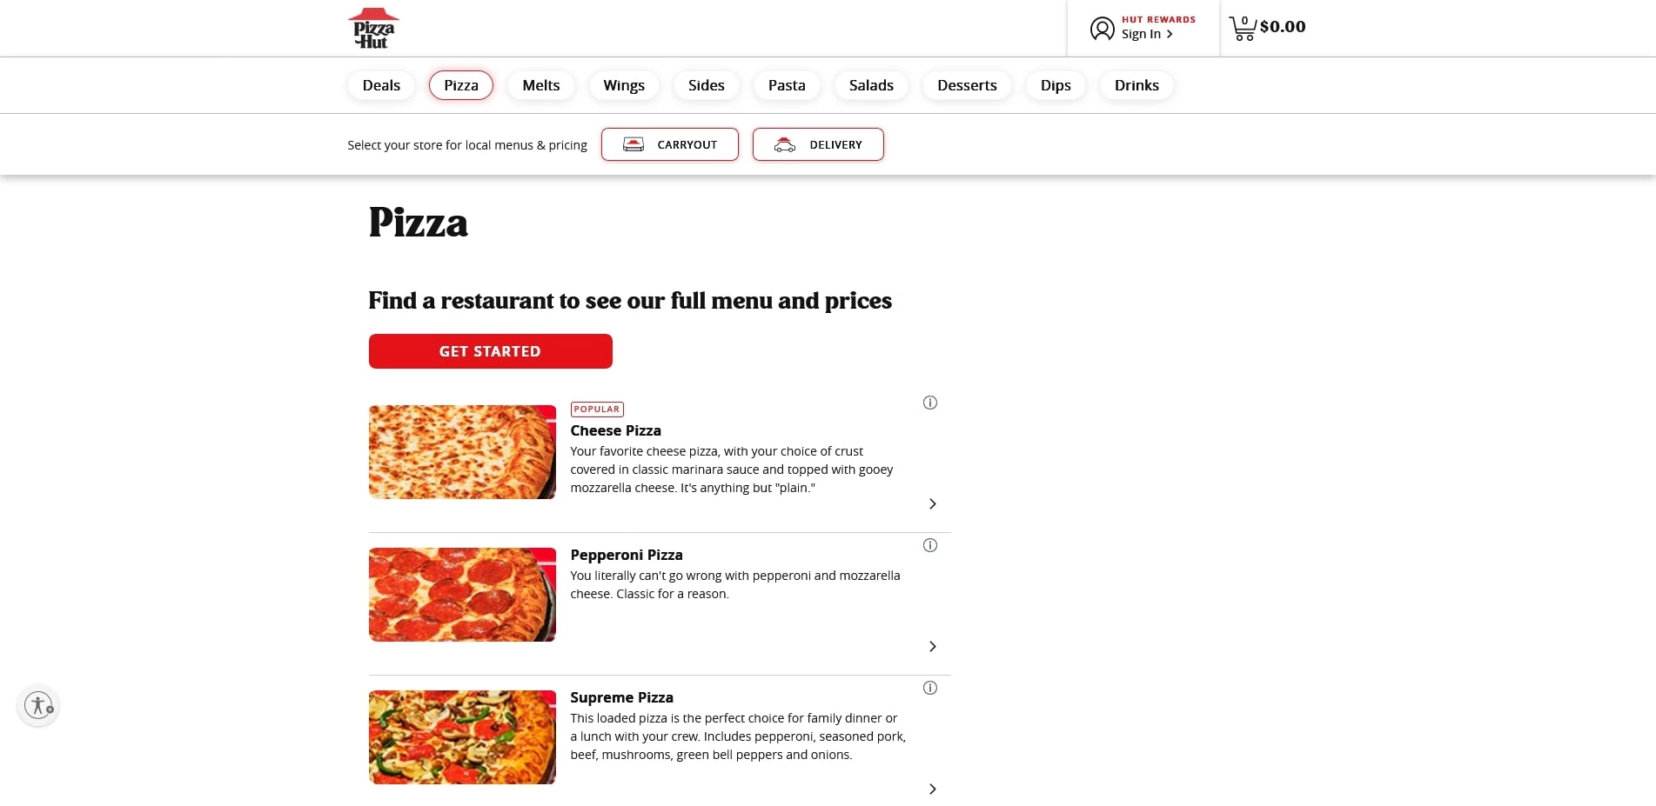Screen dimensions: 1656x806
Task: Click the delivery car icon
Action: tap(784, 144)
